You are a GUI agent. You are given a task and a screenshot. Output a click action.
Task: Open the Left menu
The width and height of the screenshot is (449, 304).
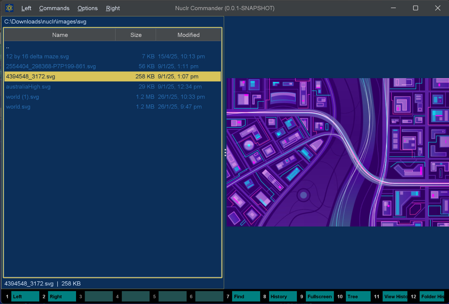point(26,8)
